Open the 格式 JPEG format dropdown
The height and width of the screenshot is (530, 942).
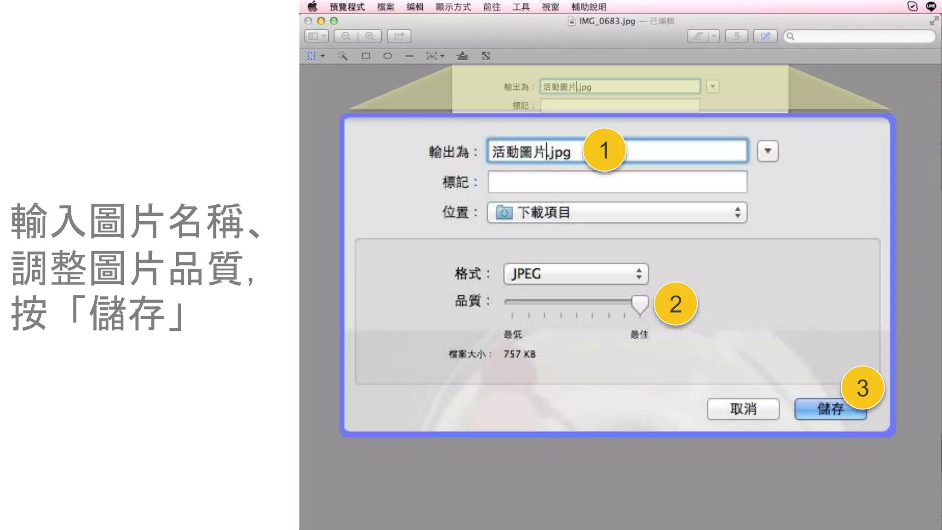pos(575,274)
